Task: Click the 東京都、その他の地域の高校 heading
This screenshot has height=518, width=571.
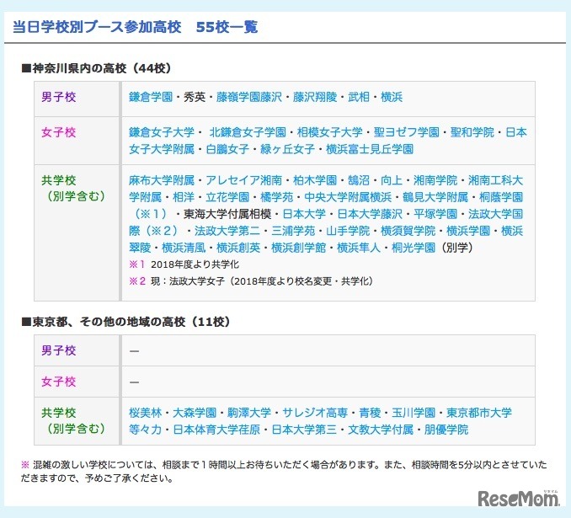Action: tap(125, 322)
